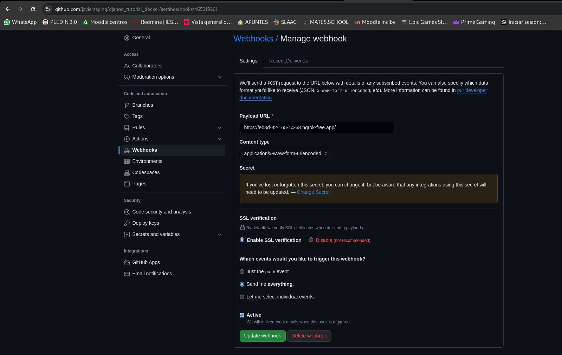The height and width of the screenshot is (355, 562).
Task: Expand the Rules chevron
Action: click(x=220, y=128)
